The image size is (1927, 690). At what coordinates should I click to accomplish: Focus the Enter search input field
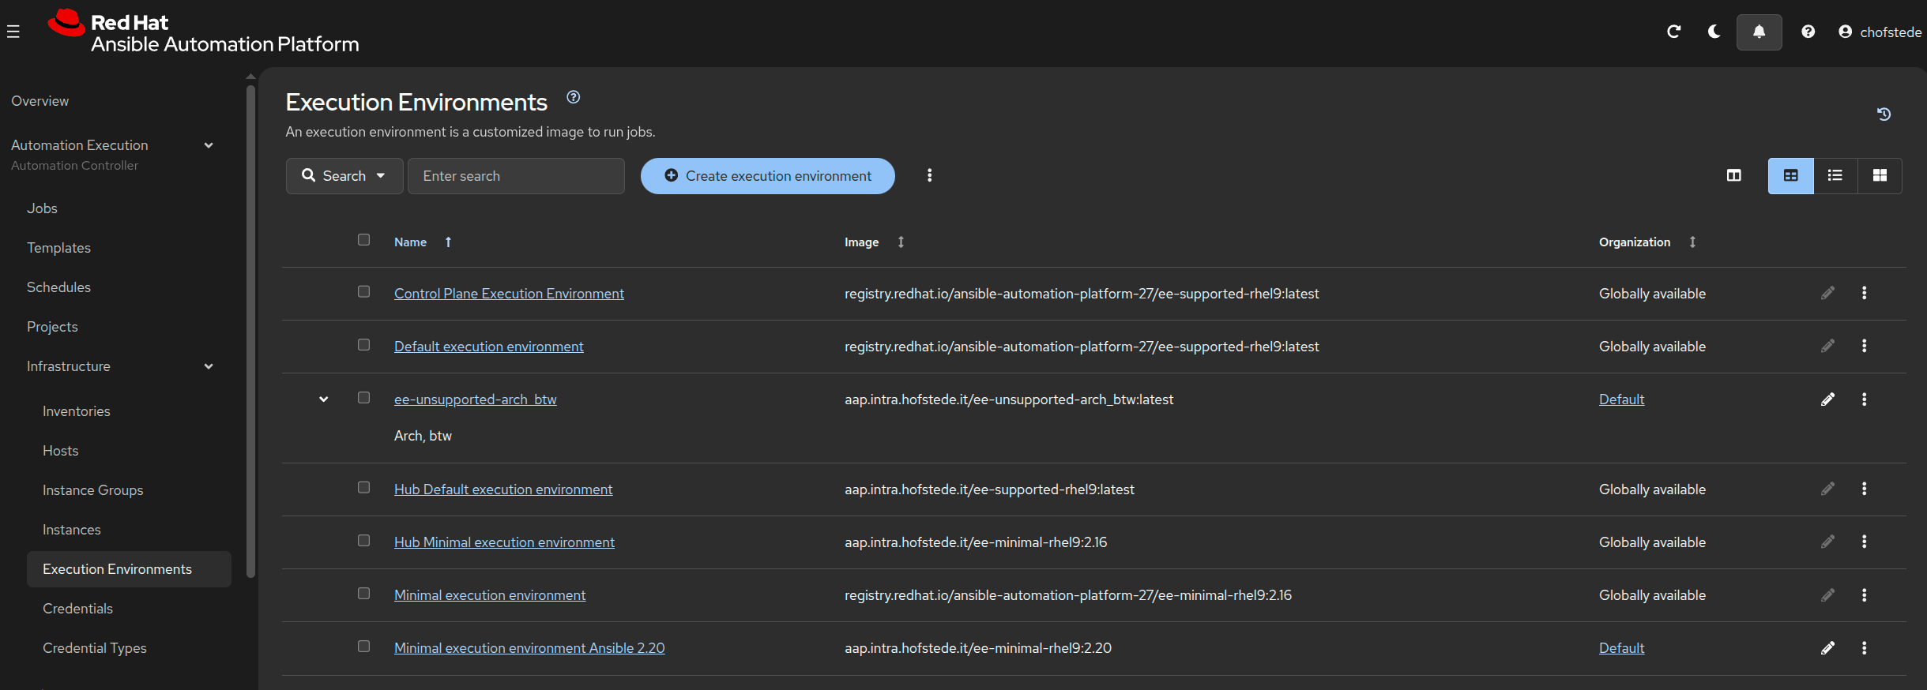point(516,176)
